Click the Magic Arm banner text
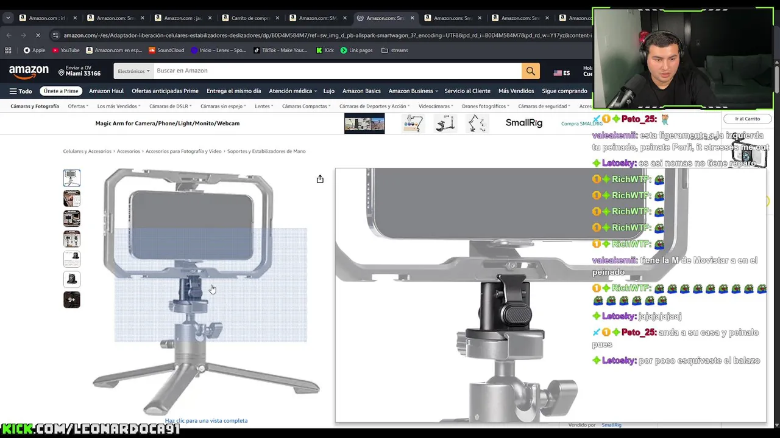 (x=168, y=123)
